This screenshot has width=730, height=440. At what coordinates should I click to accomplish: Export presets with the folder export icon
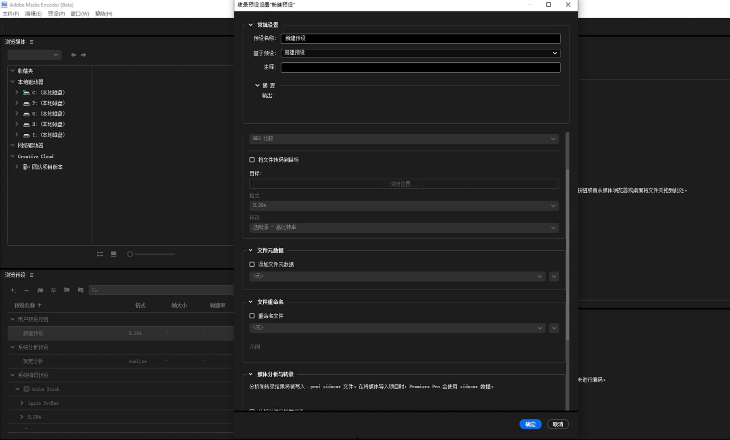(x=81, y=290)
